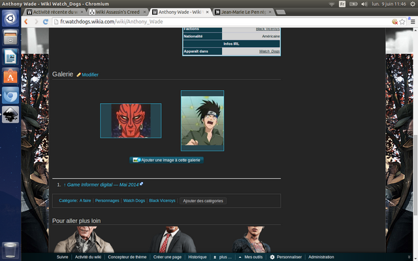Open the Watch_Dogs link in infobox

pyautogui.click(x=269, y=52)
